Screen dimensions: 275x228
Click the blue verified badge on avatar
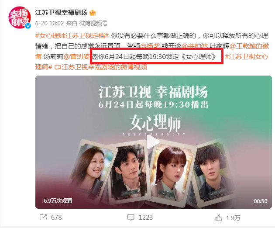(27, 26)
